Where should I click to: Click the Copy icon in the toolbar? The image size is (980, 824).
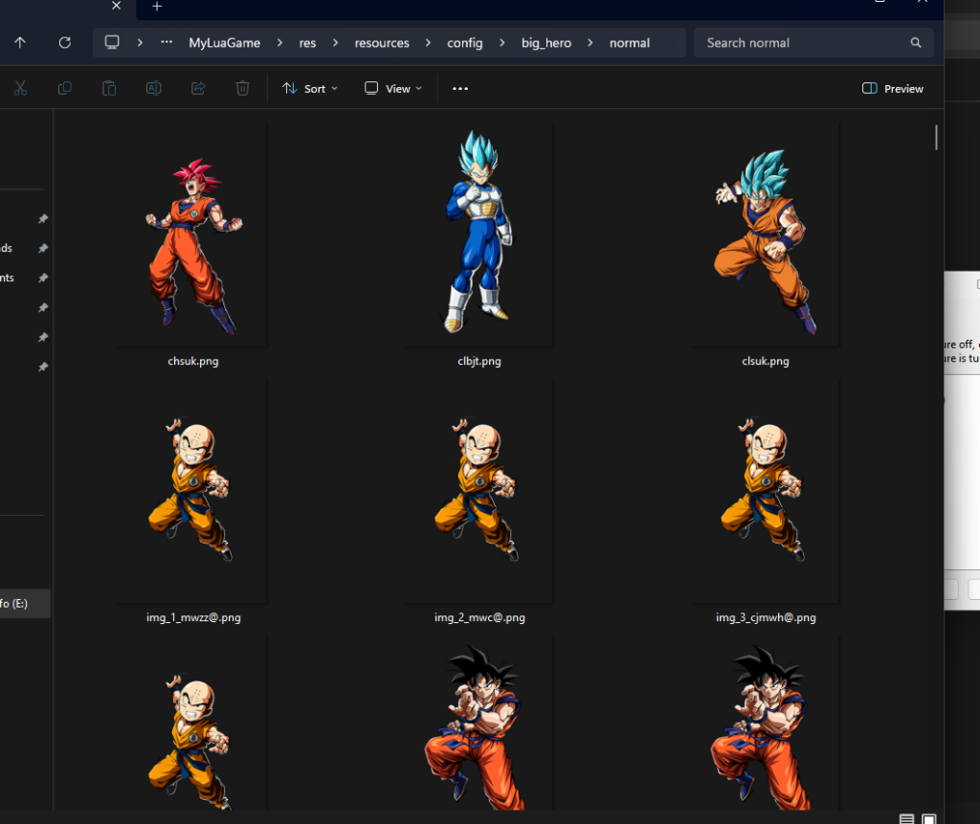pyautogui.click(x=65, y=88)
